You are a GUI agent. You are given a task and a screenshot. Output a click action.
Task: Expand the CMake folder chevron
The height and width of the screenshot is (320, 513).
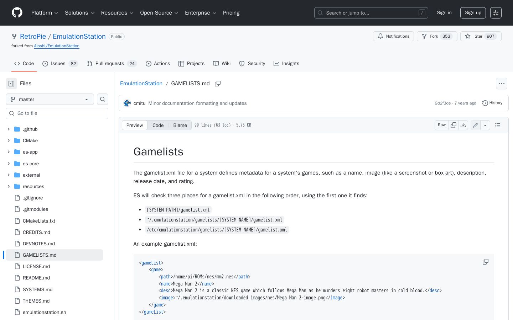(x=9, y=140)
